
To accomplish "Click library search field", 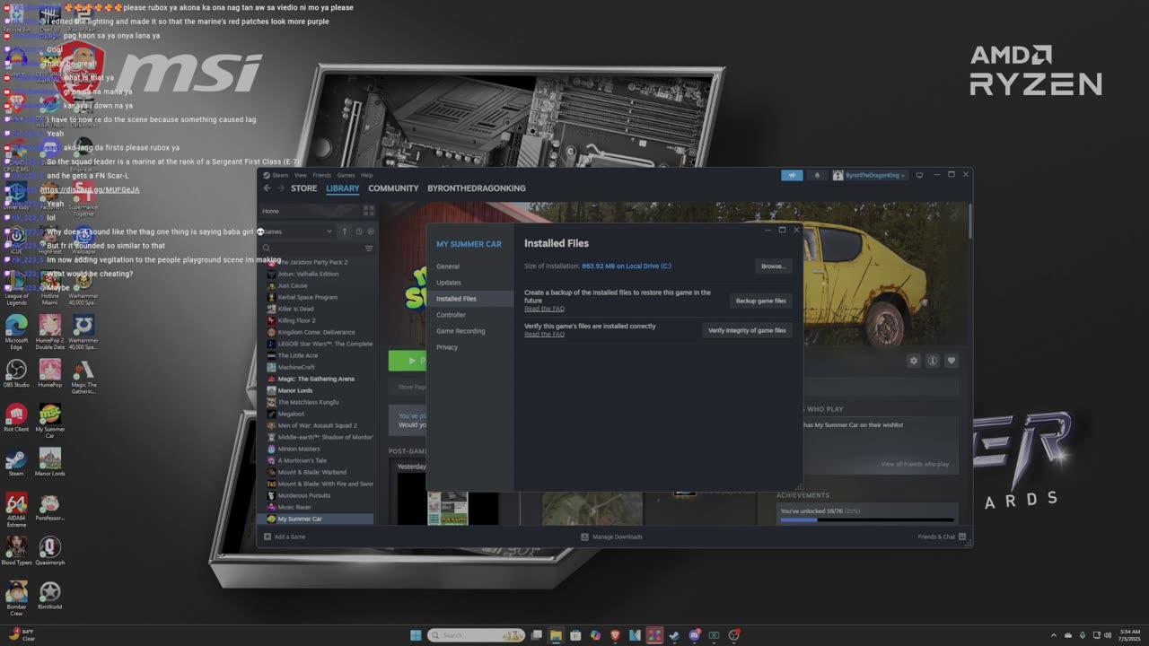I will coord(311,249).
